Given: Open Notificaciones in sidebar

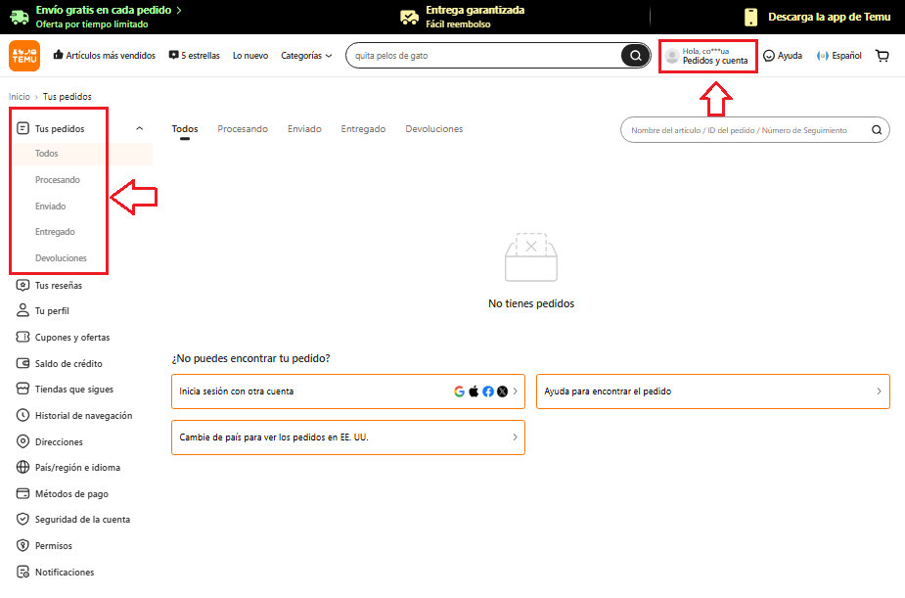Looking at the screenshot, I should 65,573.
